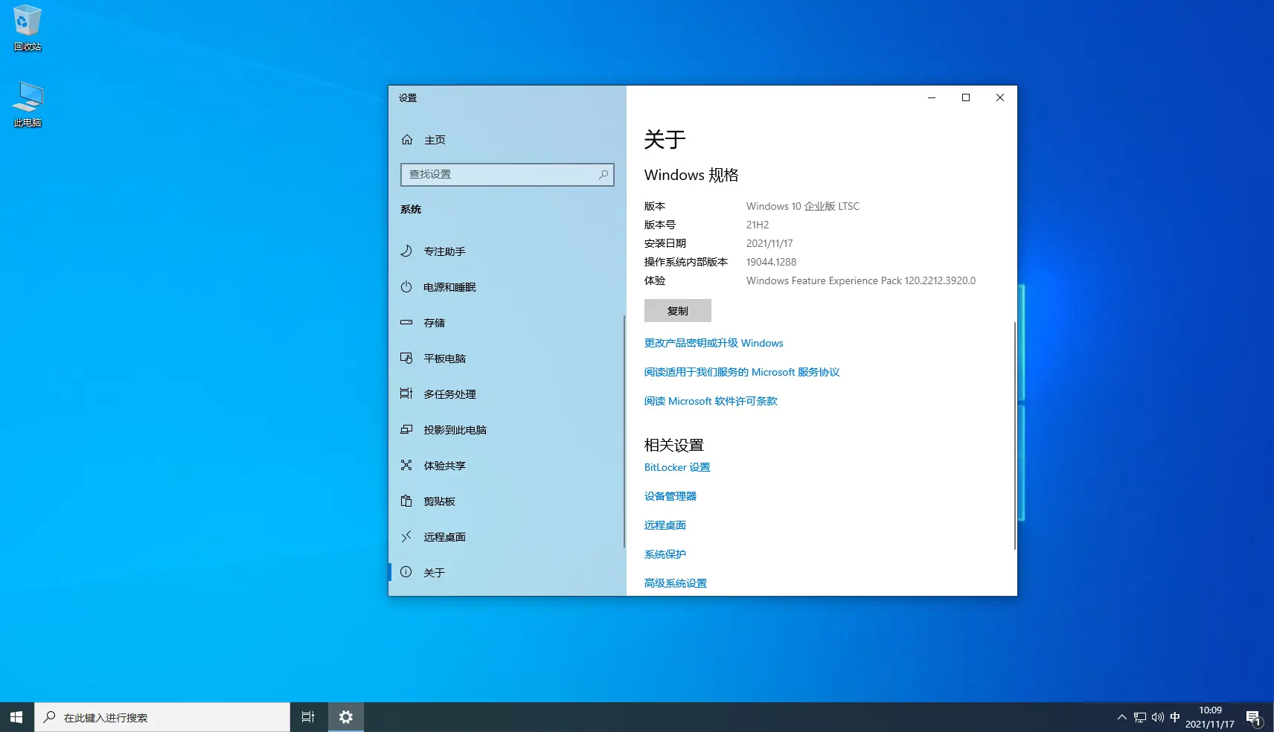Click the 专注助手 moon icon
The image size is (1274, 732).
[x=406, y=251]
